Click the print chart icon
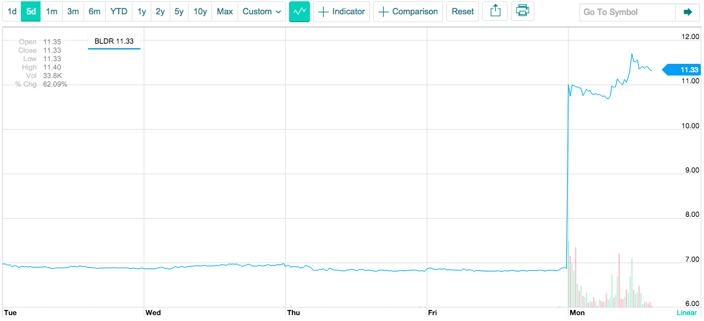This screenshot has width=704, height=321. click(522, 12)
